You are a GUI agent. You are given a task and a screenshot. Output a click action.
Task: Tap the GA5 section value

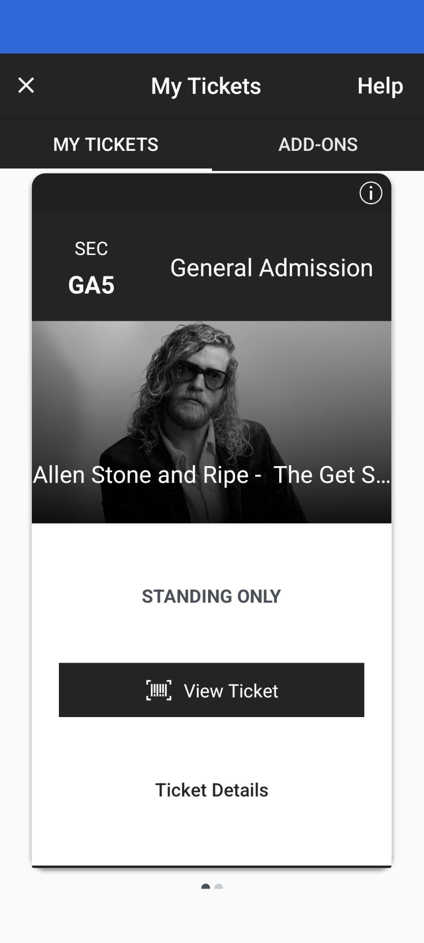(91, 285)
